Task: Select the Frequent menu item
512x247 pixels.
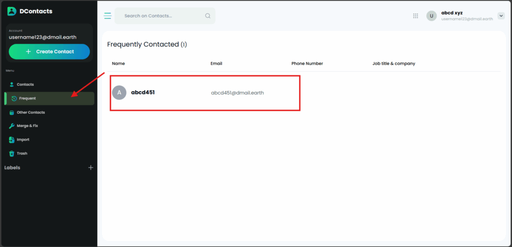Action: tap(27, 98)
